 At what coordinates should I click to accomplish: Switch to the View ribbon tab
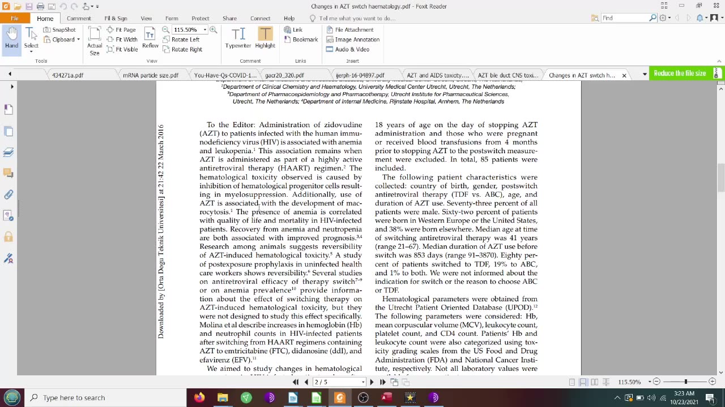pyautogui.click(x=146, y=18)
